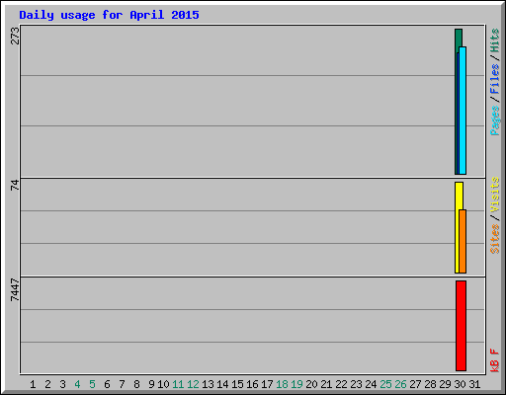Select the red KB bar for day 30
506x395 pixels.
461,326
